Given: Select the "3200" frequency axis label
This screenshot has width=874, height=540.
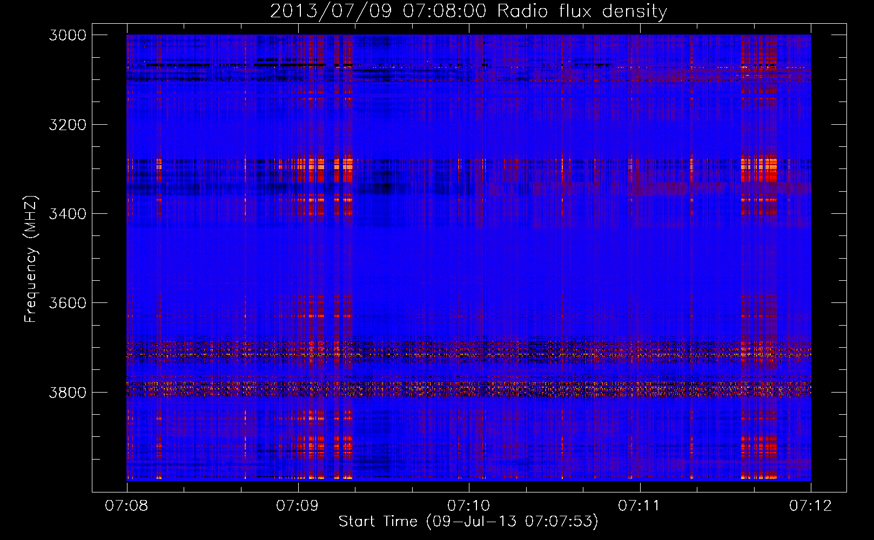Looking at the screenshot, I should (68, 125).
